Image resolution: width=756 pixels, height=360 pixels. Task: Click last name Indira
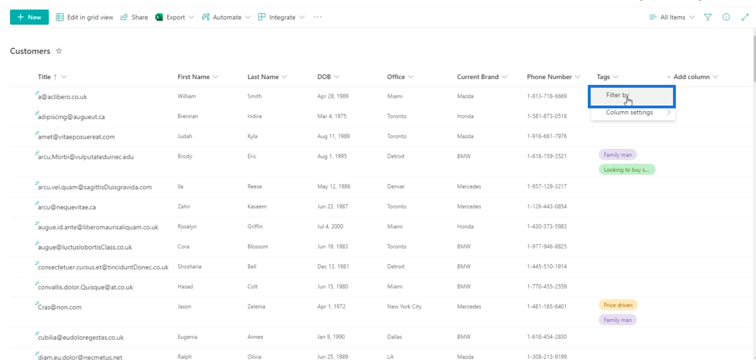tap(254, 116)
